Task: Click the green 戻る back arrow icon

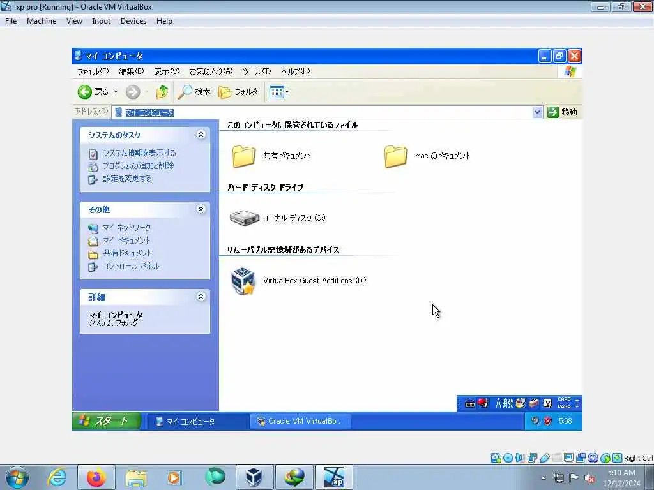Action: pos(85,92)
